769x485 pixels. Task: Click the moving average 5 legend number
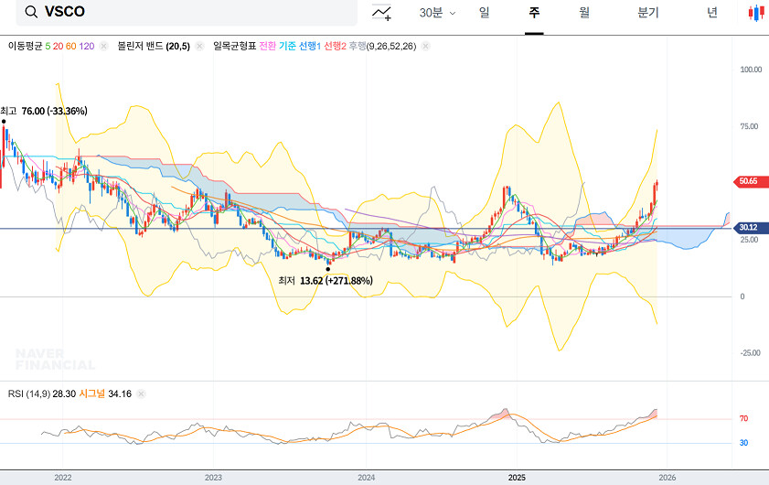pos(48,46)
